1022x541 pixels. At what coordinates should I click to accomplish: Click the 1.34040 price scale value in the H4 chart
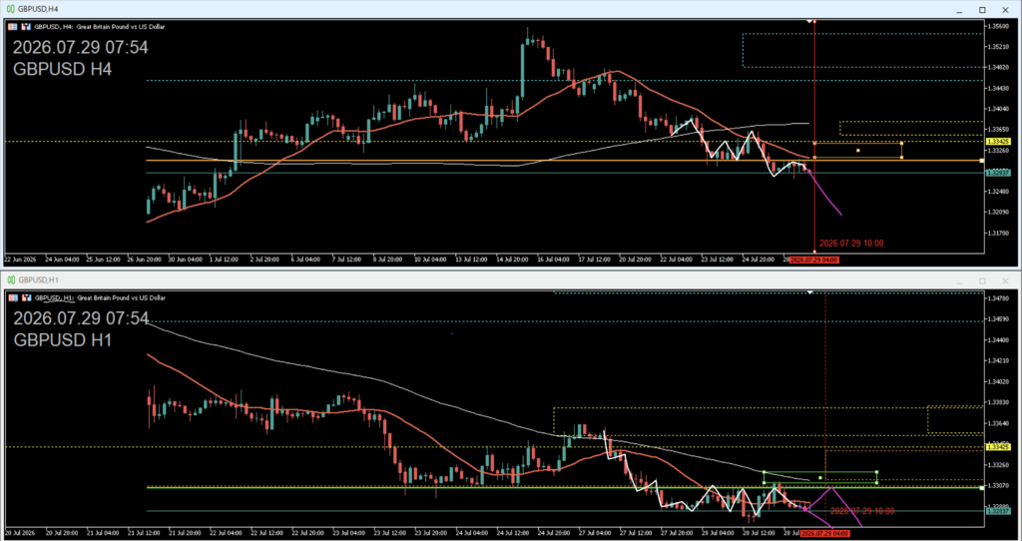coord(998,109)
